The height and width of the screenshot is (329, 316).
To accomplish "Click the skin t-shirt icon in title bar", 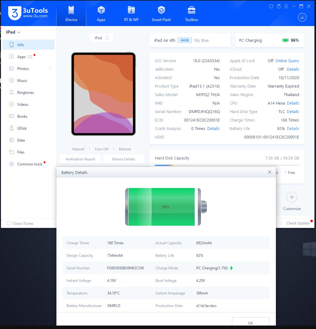I will point(271,6).
